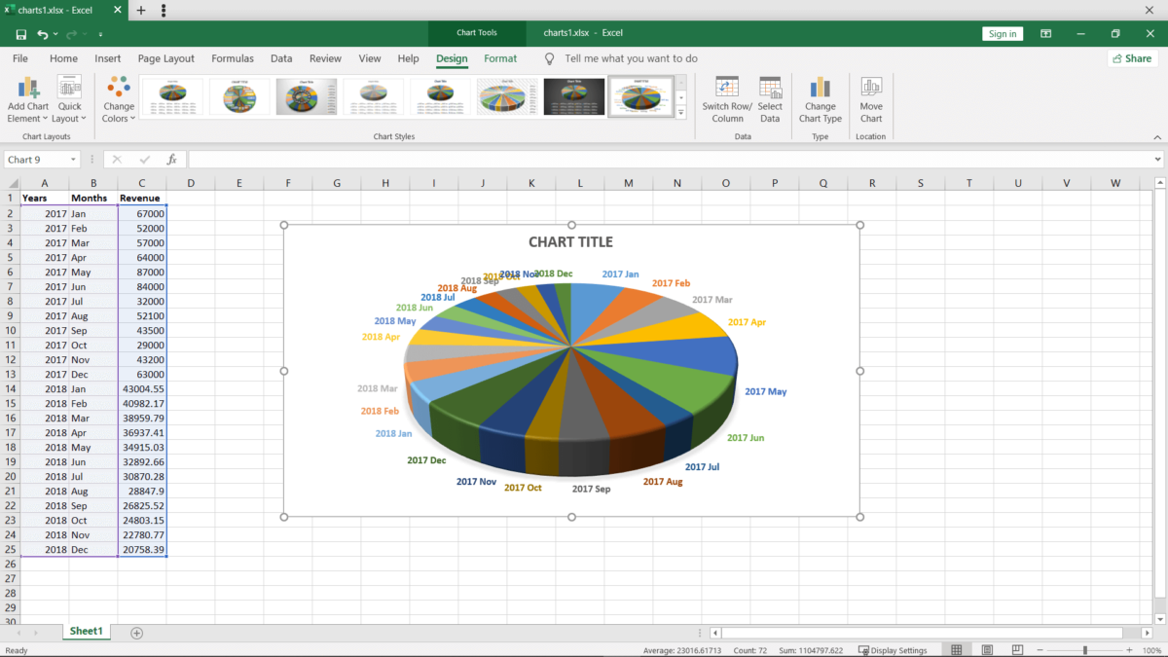
Task: Click the Move Chart icon
Action: (871, 88)
